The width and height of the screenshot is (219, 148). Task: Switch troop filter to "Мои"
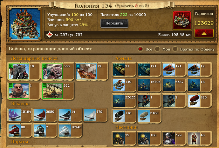(157, 49)
